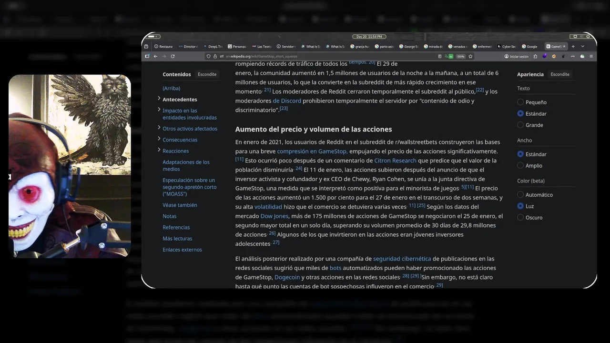The width and height of the screenshot is (610, 343).
Task: Go to Más lecturas section
Action: (177, 239)
